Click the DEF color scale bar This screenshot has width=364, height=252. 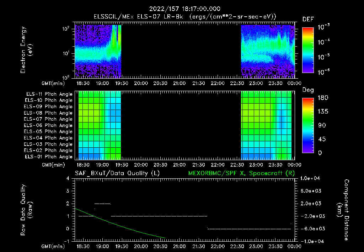tap(308, 50)
